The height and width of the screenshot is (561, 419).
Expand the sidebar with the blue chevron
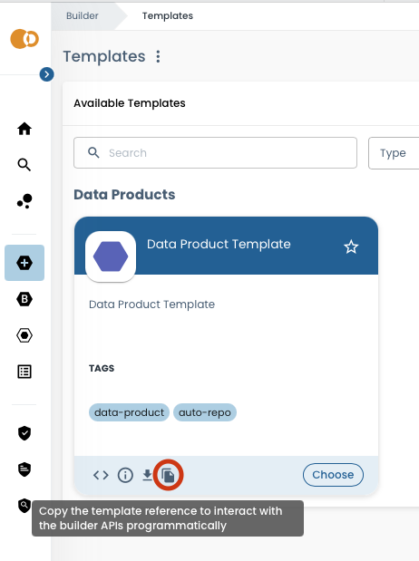(x=46, y=74)
